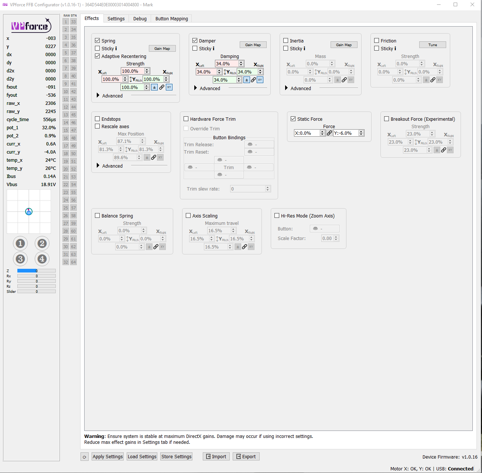Viewport: 482px width, 473px height.
Task: Open the Debug tab
Action: click(x=140, y=18)
